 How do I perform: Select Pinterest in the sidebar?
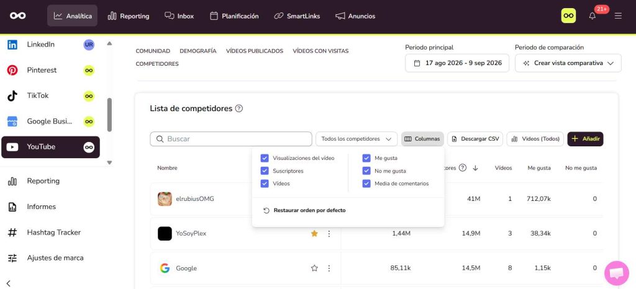click(51, 70)
